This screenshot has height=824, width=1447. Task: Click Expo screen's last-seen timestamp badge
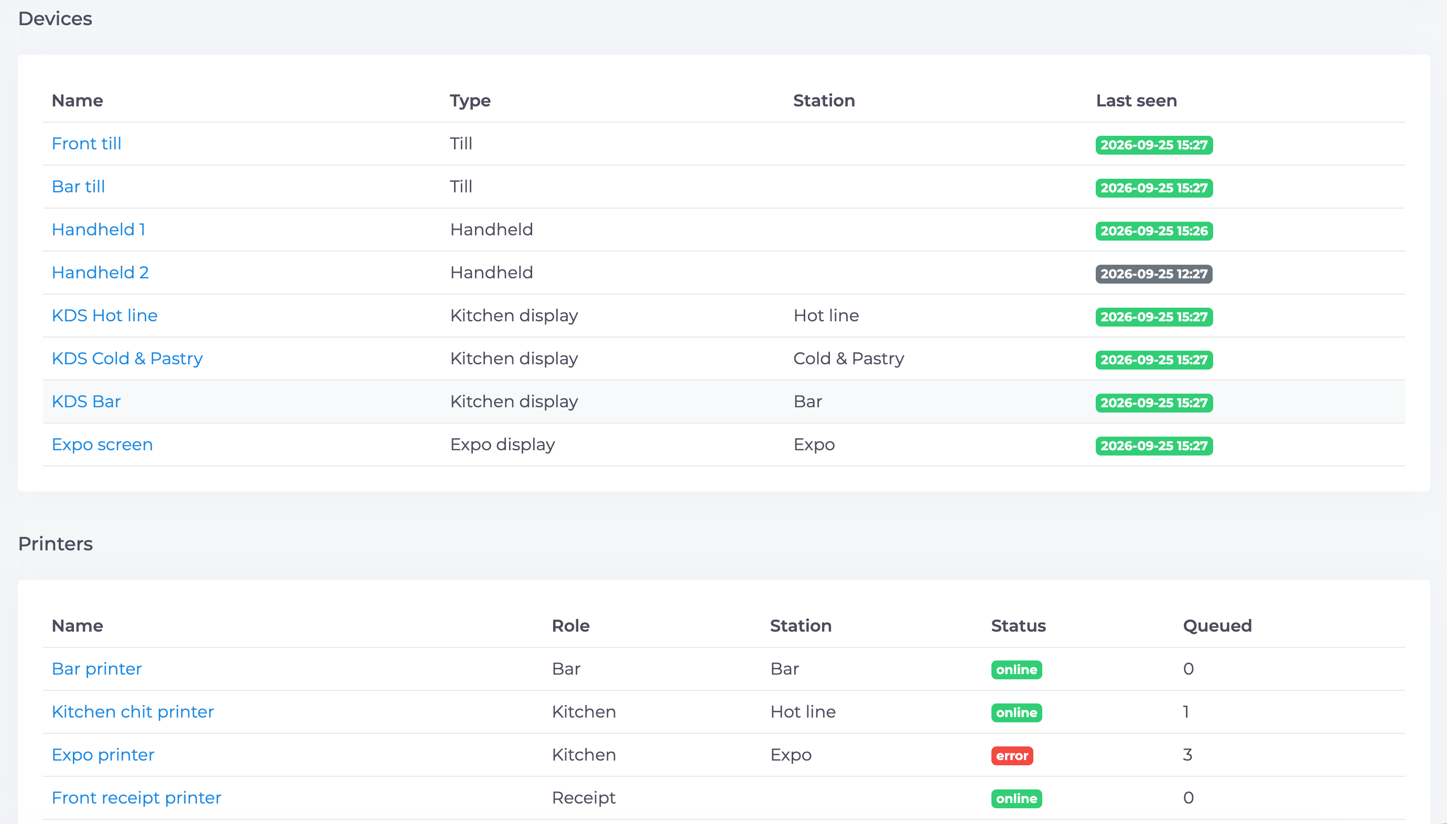pos(1154,446)
